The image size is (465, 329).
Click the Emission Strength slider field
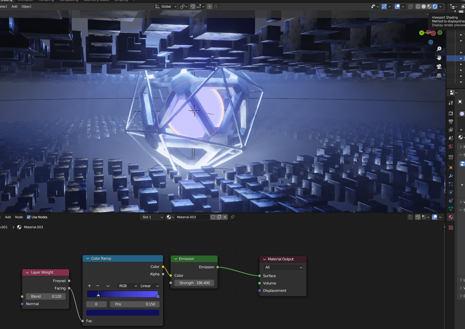[194, 283]
